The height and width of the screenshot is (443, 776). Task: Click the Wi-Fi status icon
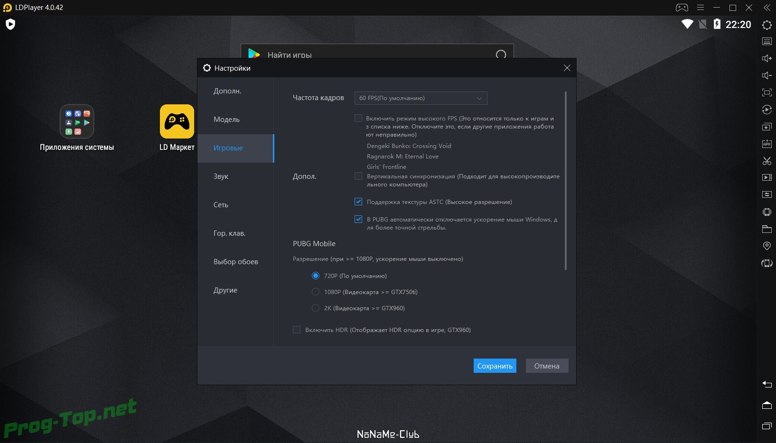point(687,24)
